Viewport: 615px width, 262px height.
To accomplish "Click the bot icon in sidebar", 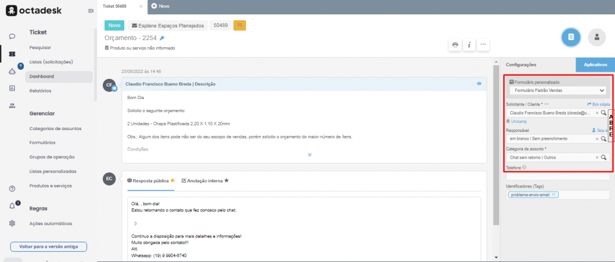I will (12, 71).
